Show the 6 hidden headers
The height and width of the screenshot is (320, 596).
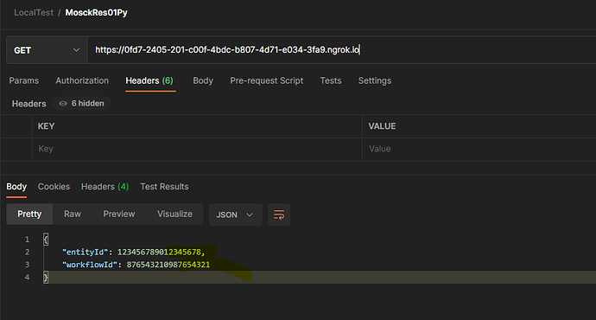point(82,104)
